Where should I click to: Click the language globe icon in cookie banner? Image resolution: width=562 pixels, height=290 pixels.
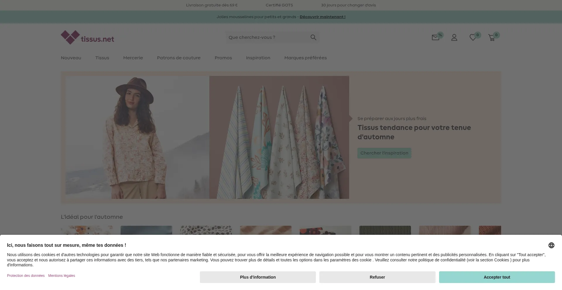(x=551, y=245)
